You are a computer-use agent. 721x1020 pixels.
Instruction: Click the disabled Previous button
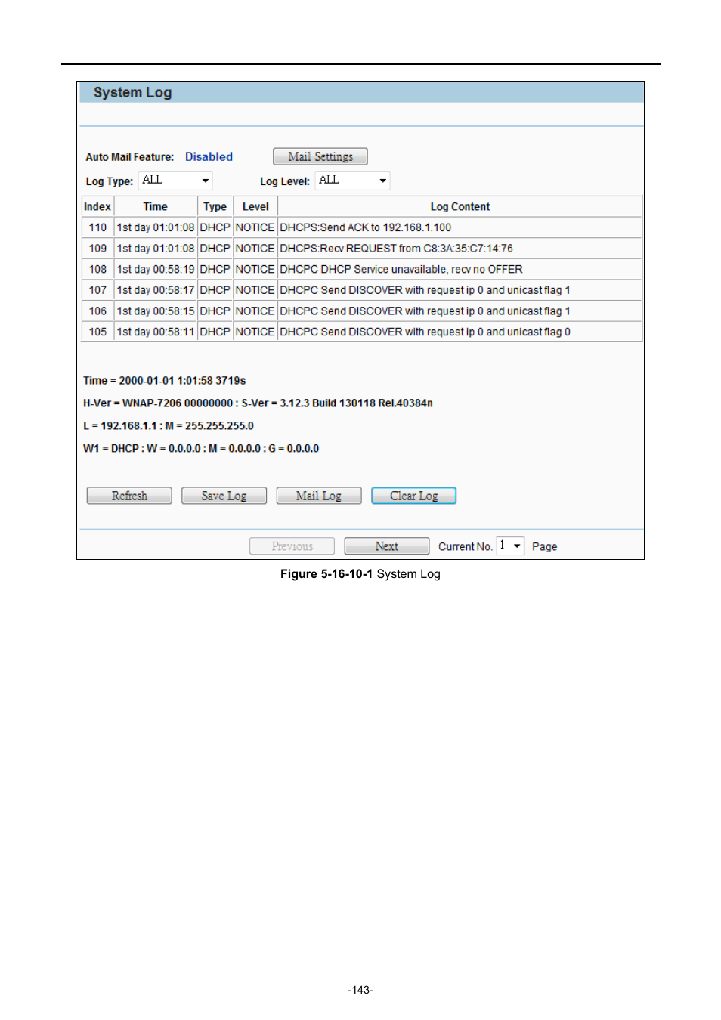[x=292, y=546]
